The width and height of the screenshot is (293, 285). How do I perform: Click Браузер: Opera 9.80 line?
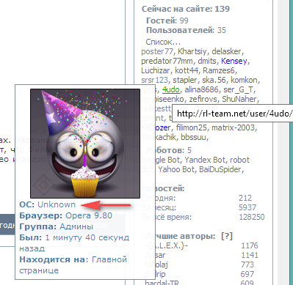pyautogui.click(x=66, y=215)
